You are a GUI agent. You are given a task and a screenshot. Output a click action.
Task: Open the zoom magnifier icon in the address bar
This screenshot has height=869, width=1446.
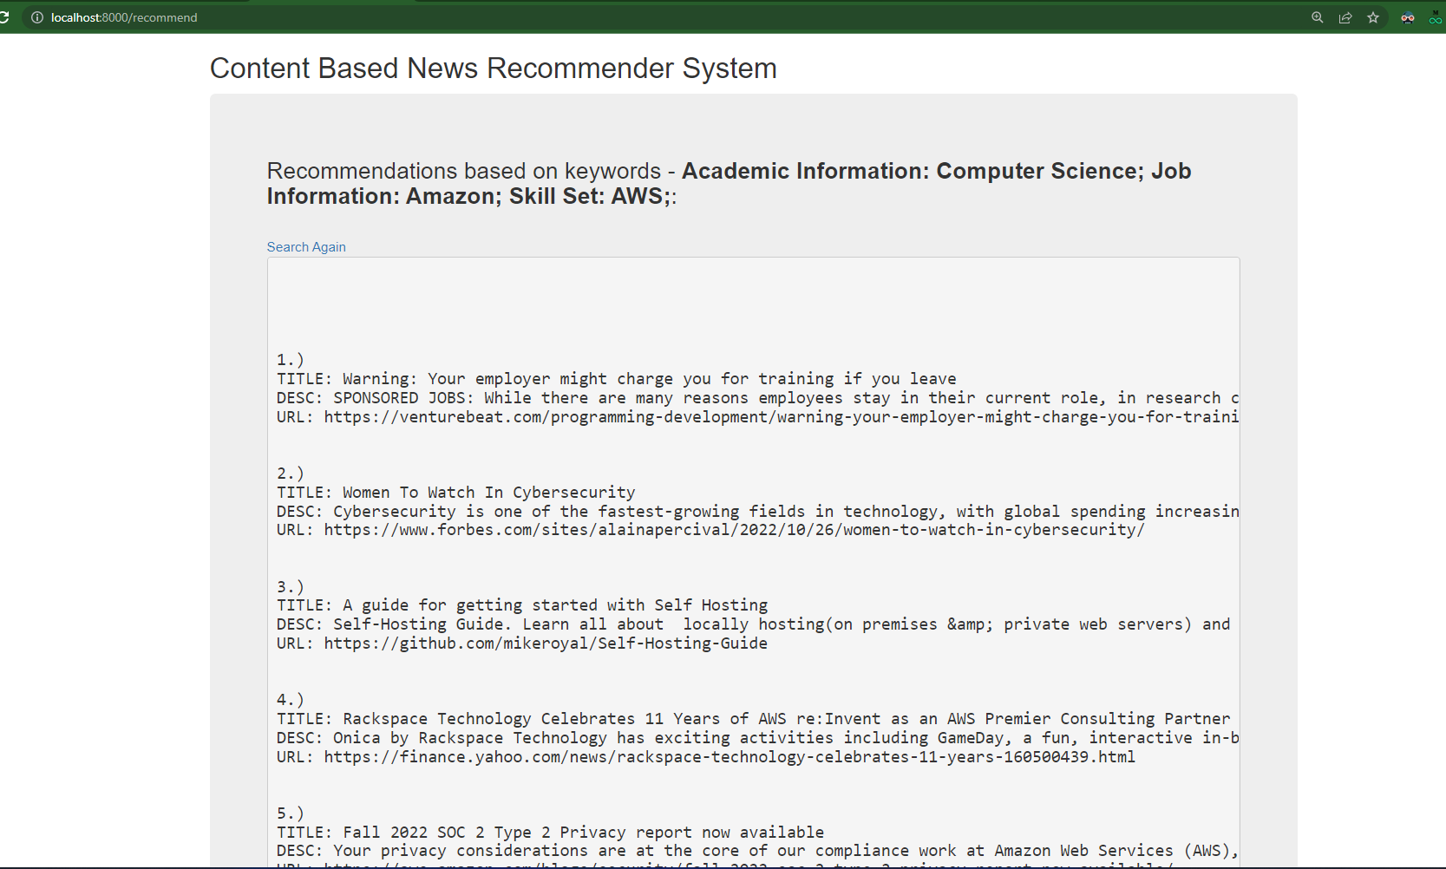1318,17
